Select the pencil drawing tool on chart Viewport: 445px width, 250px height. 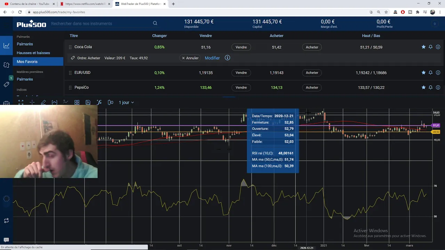tap(43, 102)
